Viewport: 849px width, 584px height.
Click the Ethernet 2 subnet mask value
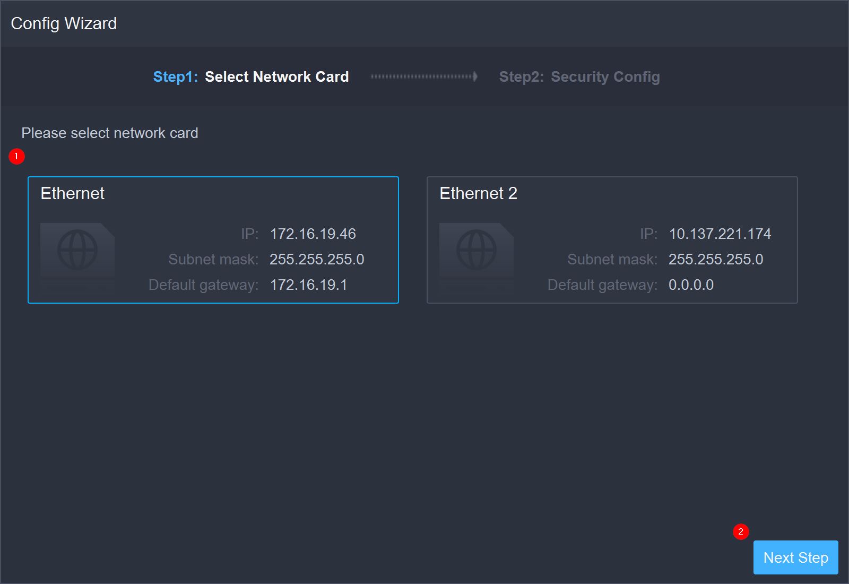[x=715, y=259]
